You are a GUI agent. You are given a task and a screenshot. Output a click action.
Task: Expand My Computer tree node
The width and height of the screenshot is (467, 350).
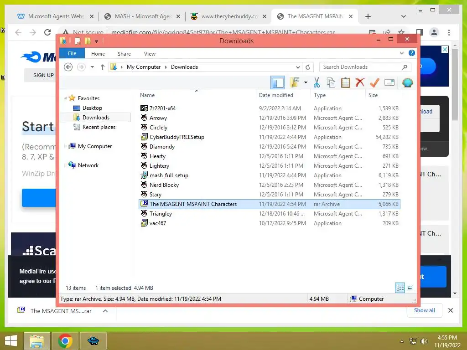tap(65, 146)
